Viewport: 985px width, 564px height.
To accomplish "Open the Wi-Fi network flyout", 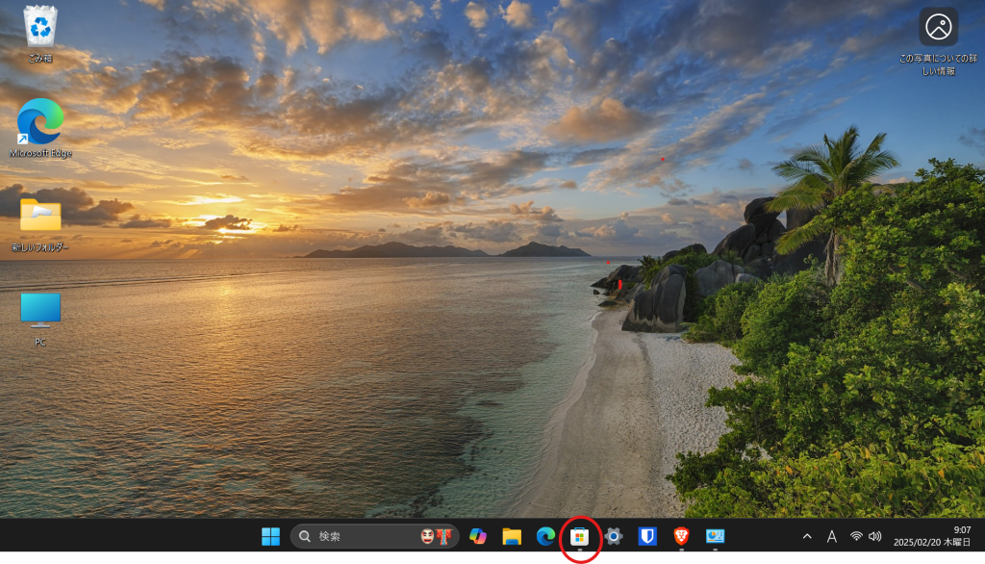I will click(855, 536).
